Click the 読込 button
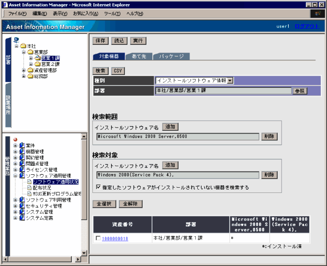The width and height of the screenshot is (327, 266). 119,41
